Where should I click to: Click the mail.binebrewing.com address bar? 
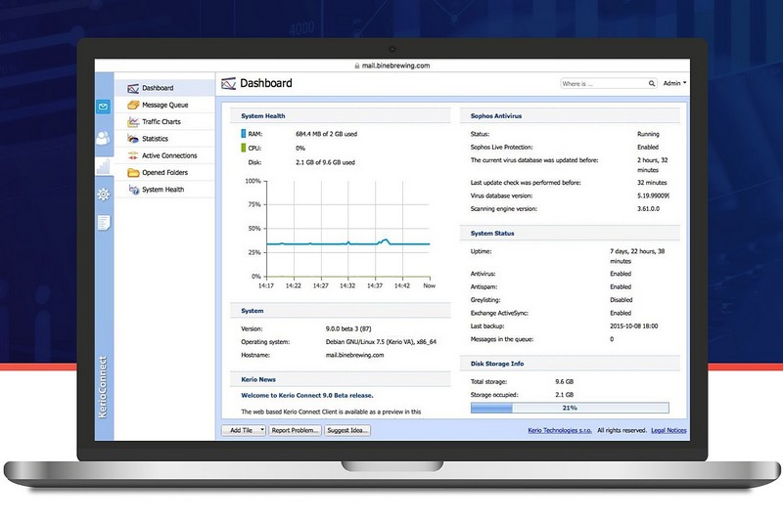point(392,65)
